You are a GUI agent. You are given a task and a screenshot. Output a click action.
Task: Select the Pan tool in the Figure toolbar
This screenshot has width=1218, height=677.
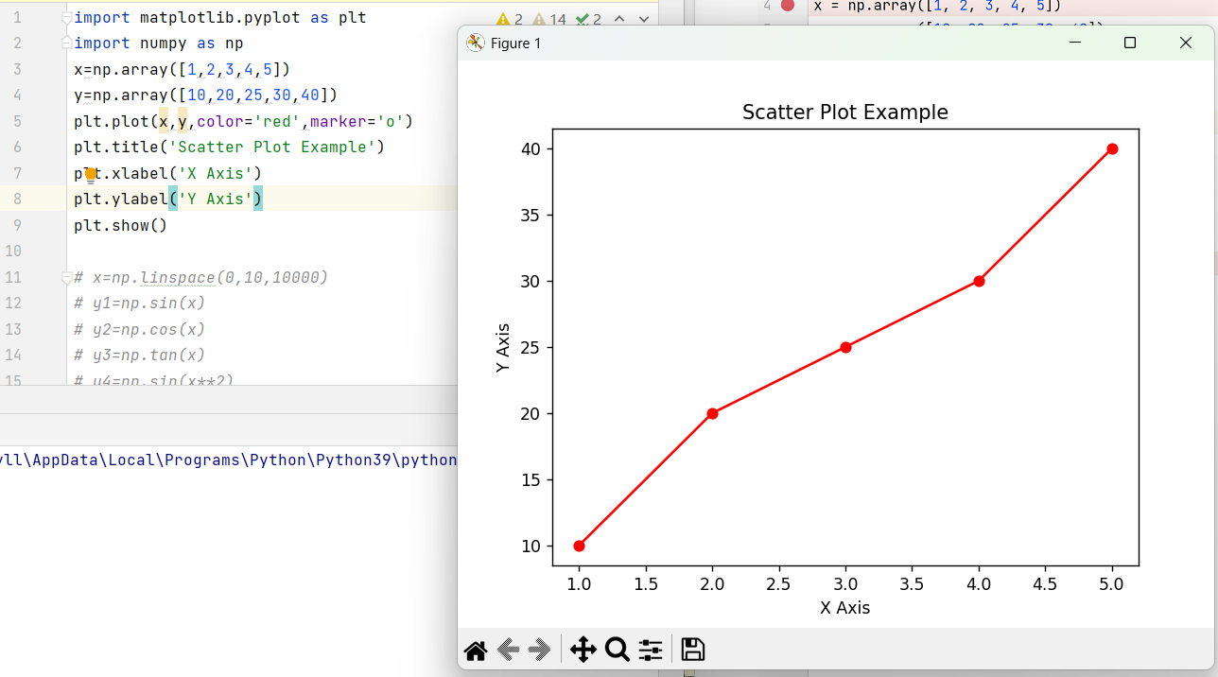583,650
